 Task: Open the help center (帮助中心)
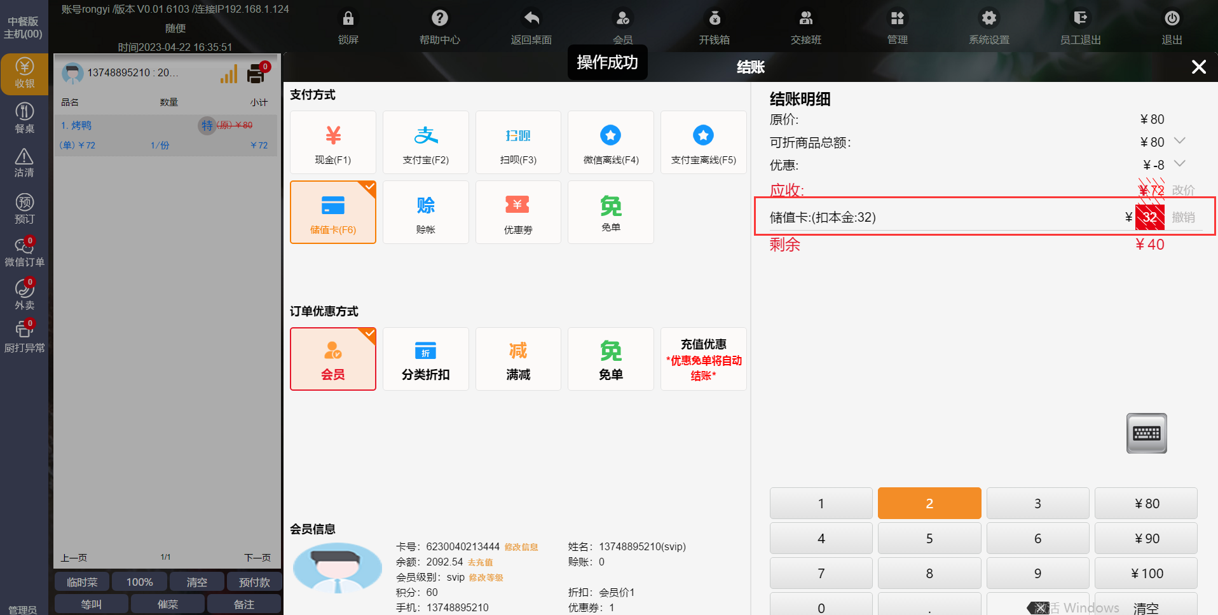[439, 26]
